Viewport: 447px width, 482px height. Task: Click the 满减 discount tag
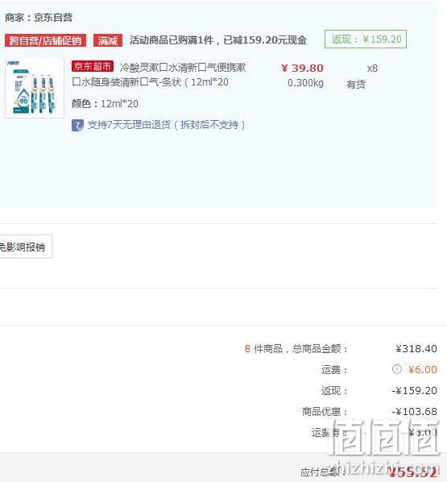click(x=108, y=40)
